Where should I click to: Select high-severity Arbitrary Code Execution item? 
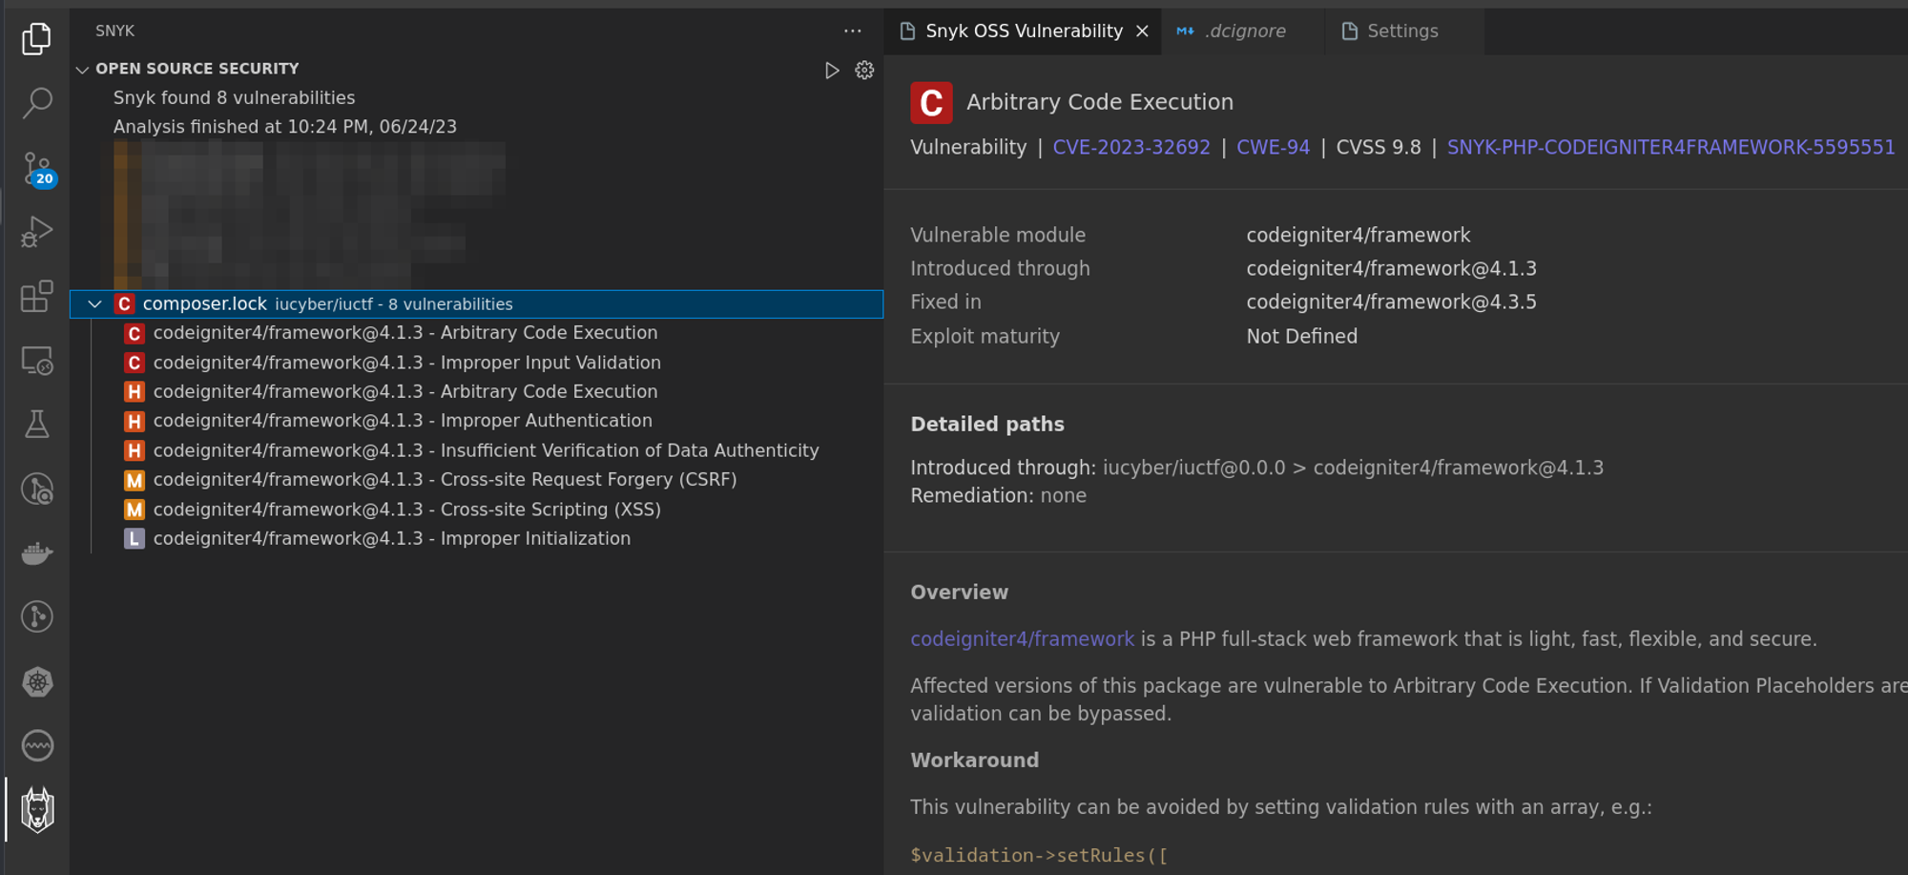coord(404,392)
